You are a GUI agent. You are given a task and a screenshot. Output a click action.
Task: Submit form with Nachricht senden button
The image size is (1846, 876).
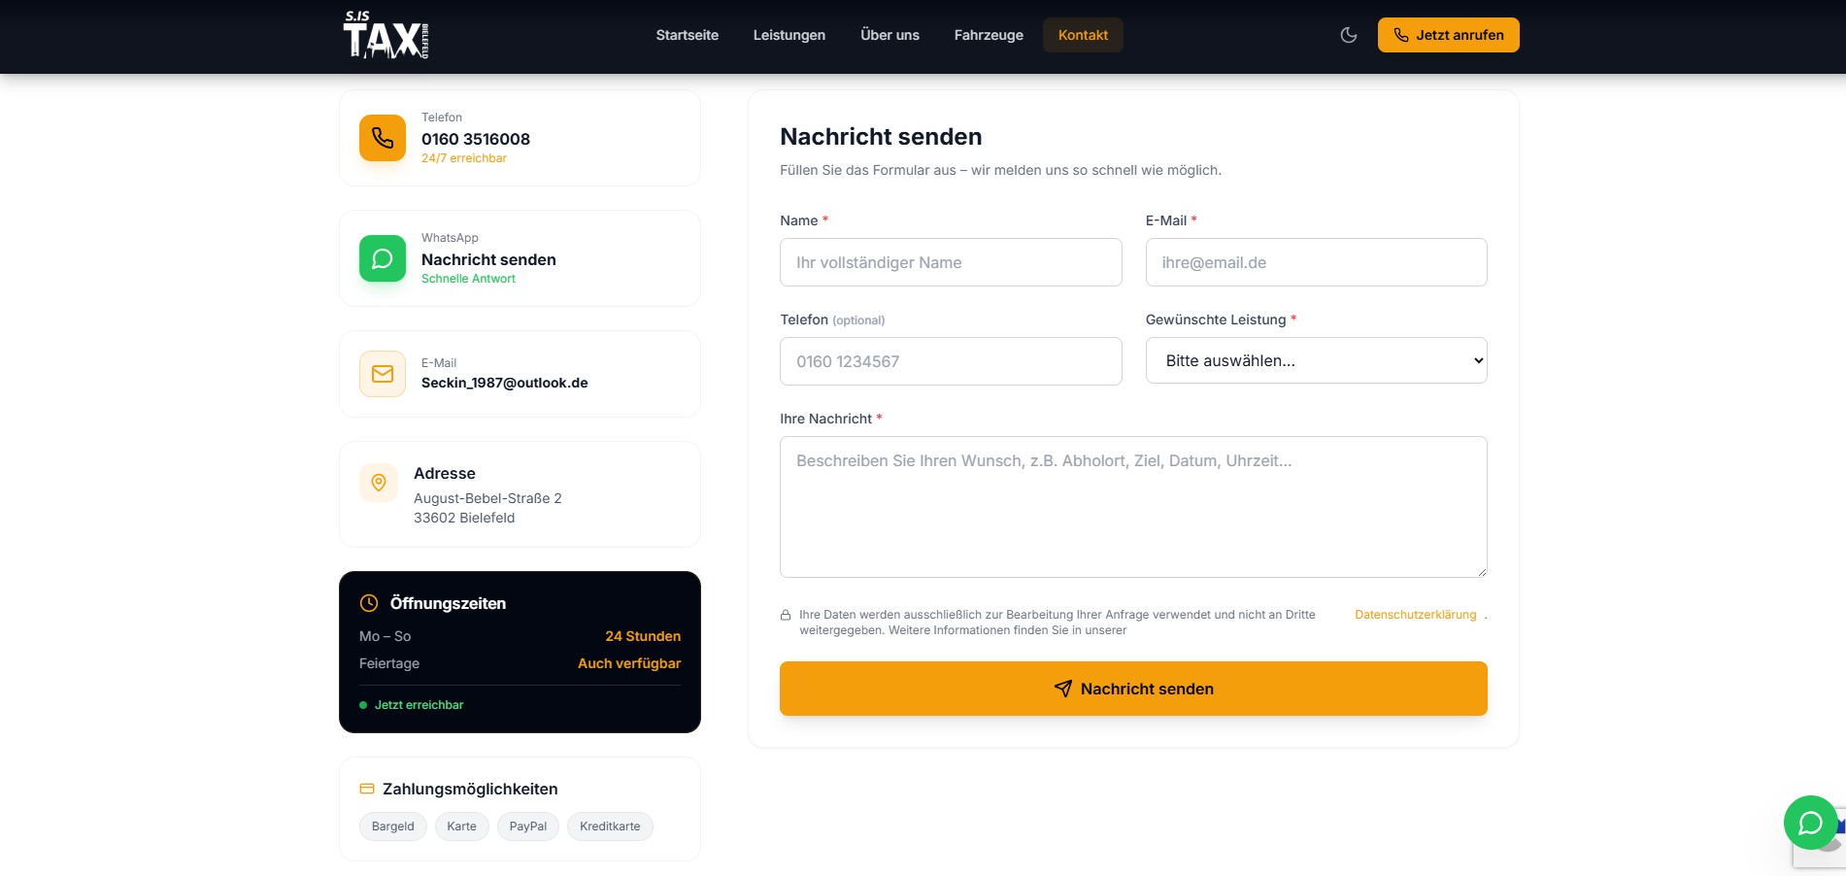click(1133, 689)
